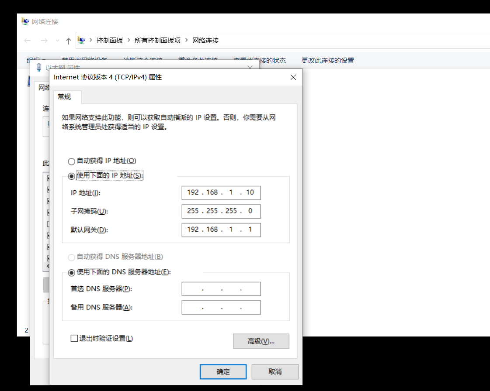Open the recent locations dropdown chevron

click(x=57, y=41)
